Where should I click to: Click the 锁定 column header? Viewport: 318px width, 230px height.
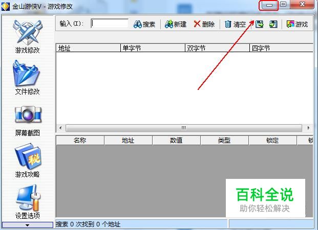tap(272, 141)
